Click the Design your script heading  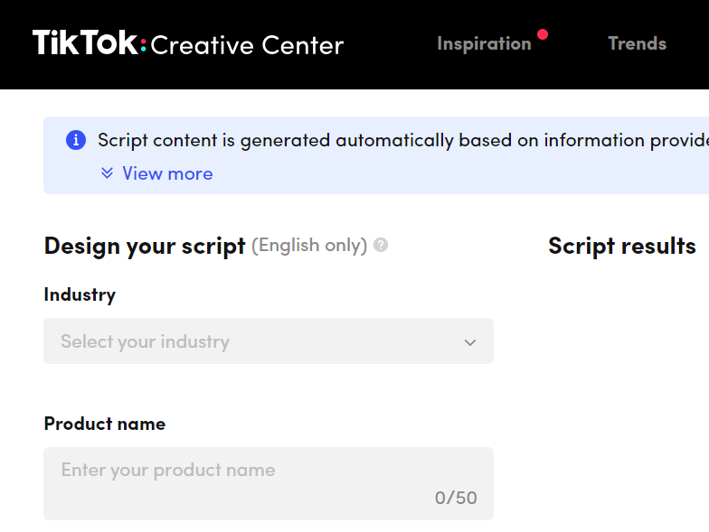click(x=145, y=246)
